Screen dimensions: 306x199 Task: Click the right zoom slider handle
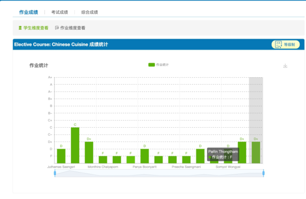point(263,173)
